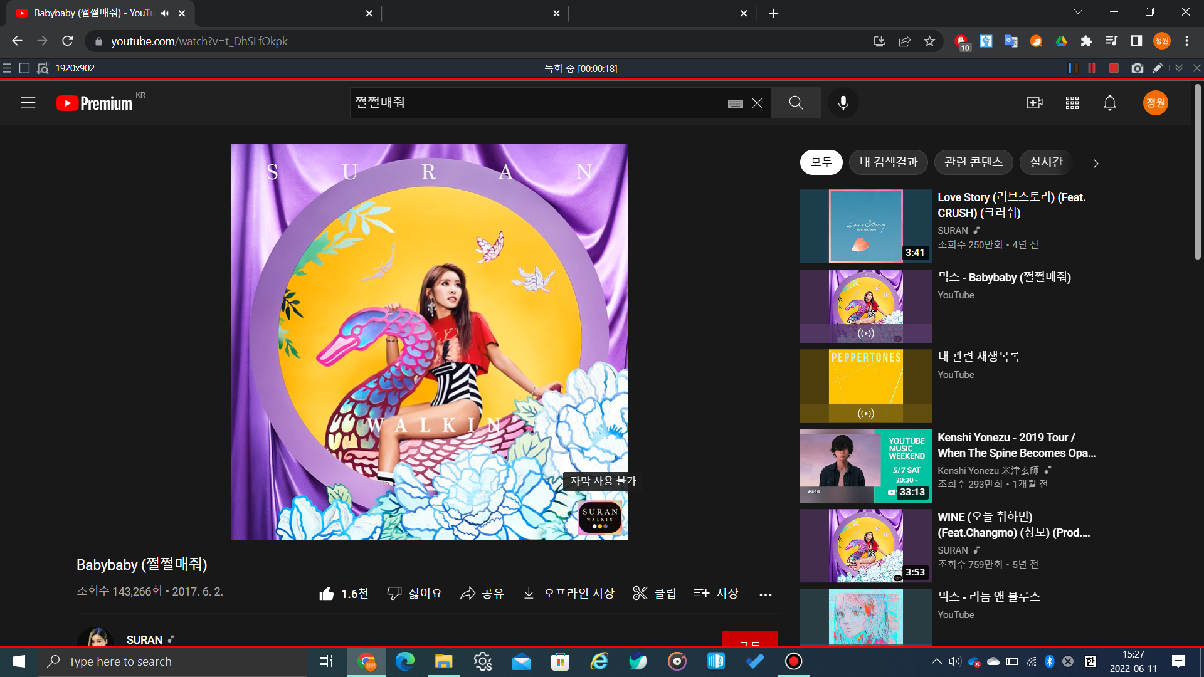Open the hamburger guide menu
Image resolution: width=1204 pixels, height=677 pixels.
tap(28, 103)
